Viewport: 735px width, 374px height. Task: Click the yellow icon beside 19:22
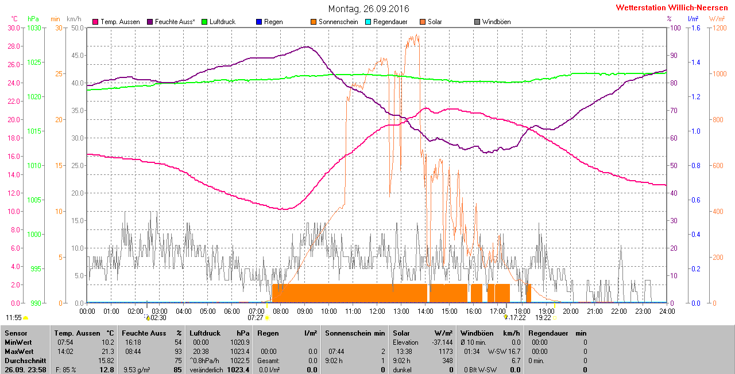coord(555,317)
